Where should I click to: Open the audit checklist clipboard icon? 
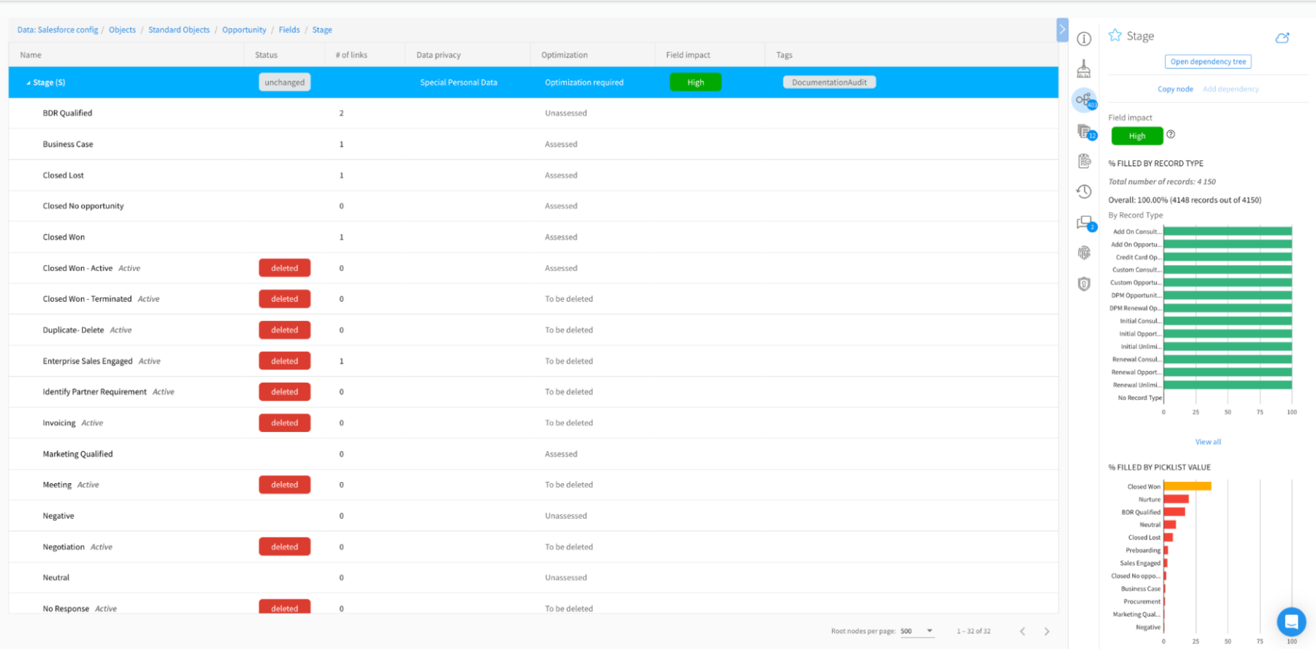1084,161
